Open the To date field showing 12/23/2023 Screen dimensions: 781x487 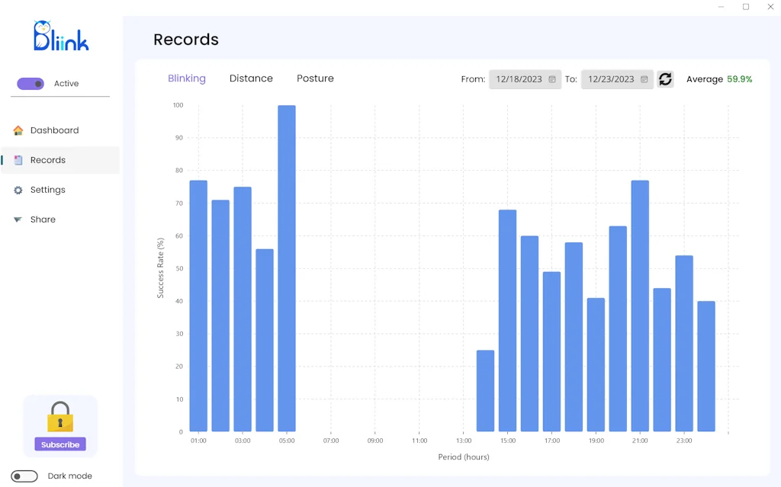coord(613,79)
